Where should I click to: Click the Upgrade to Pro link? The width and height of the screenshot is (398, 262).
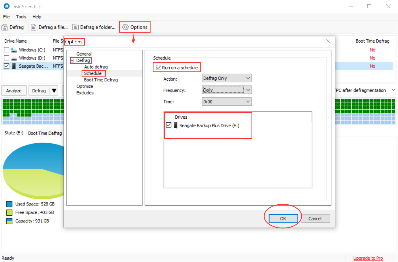368,258
